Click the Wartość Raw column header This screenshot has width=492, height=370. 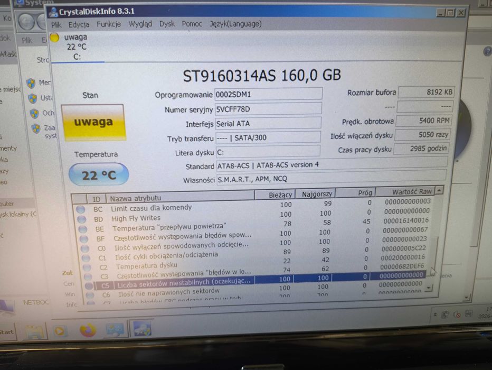click(x=405, y=191)
